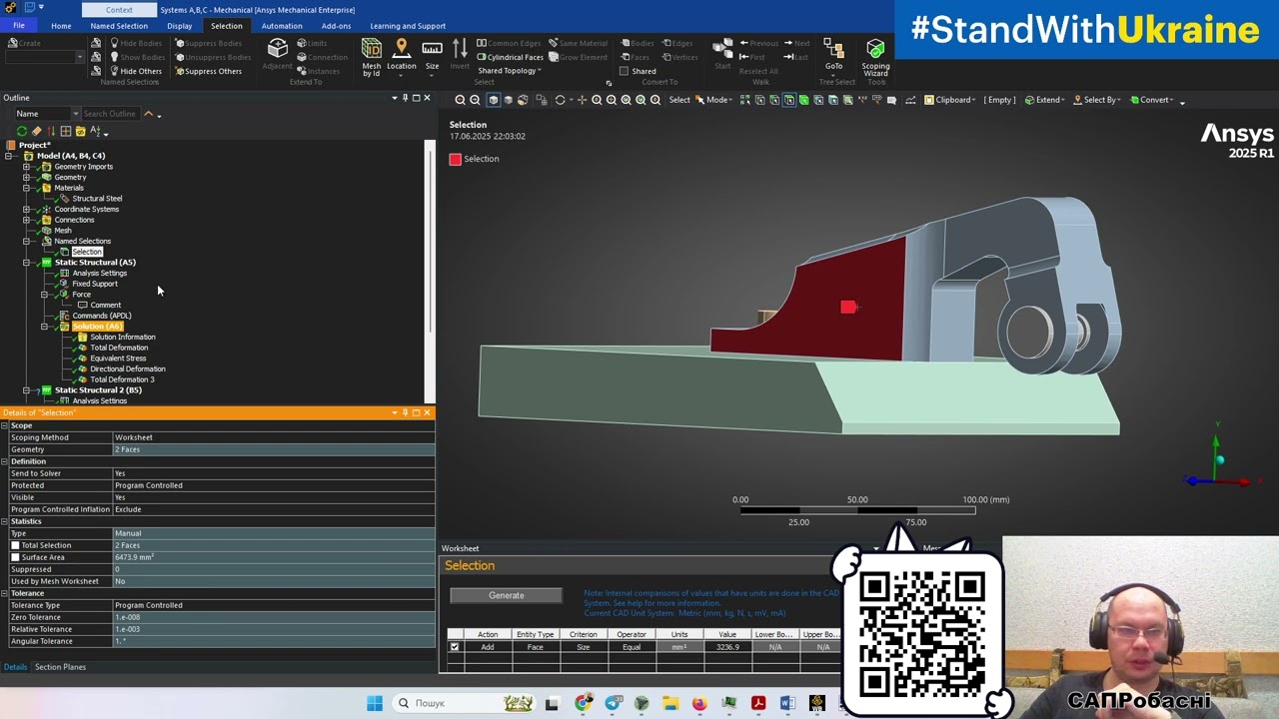This screenshot has height=719, width=1279.
Task: Choose Cylindrical Faces in Select group
Action: pos(510,57)
